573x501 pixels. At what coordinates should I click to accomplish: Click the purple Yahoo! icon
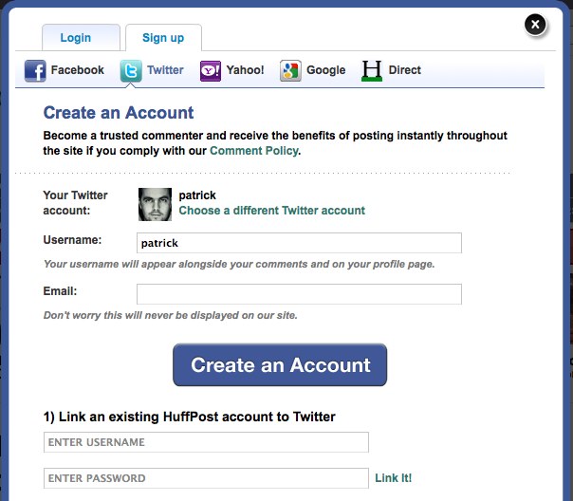(211, 70)
